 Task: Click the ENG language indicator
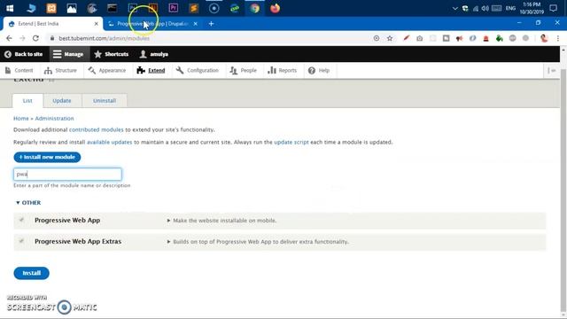[x=510, y=8]
